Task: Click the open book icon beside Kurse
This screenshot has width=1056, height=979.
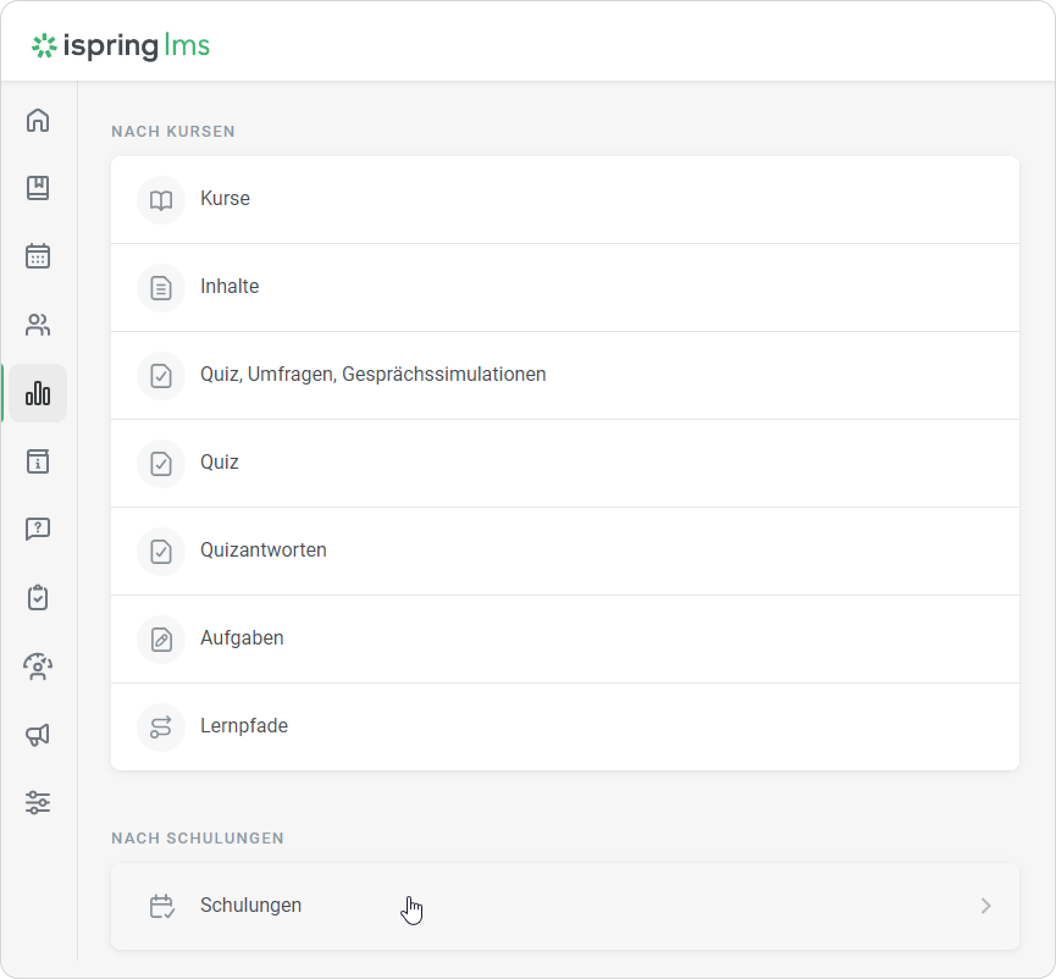Action: [161, 200]
